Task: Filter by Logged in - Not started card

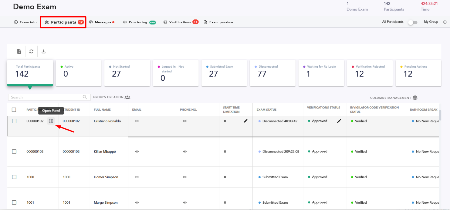Action: click(x=176, y=73)
